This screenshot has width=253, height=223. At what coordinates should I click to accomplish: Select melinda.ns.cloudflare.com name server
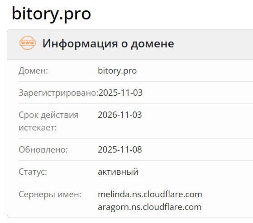coord(150,194)
